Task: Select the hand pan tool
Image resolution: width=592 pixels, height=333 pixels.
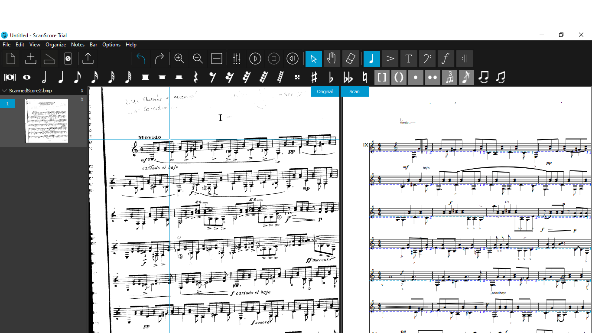Action: coord(332,59)
